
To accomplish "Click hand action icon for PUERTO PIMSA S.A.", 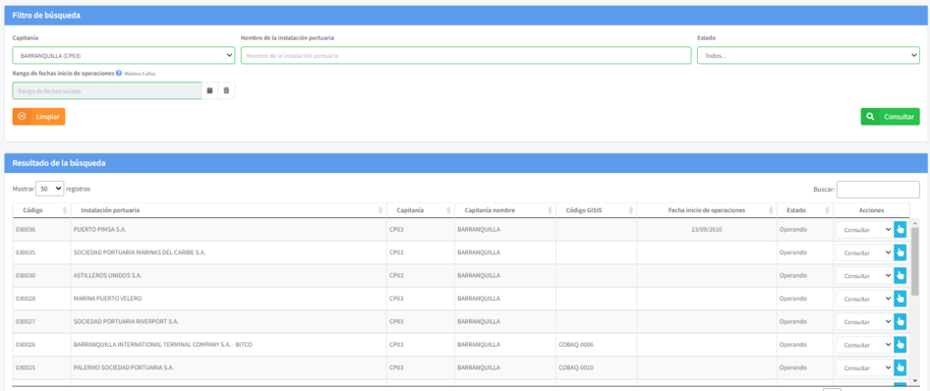I will [901, 229].
